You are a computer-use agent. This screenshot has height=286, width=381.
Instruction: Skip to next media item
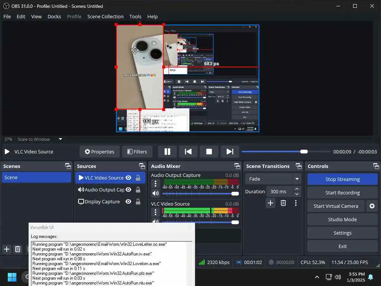(x=230, y=152)
